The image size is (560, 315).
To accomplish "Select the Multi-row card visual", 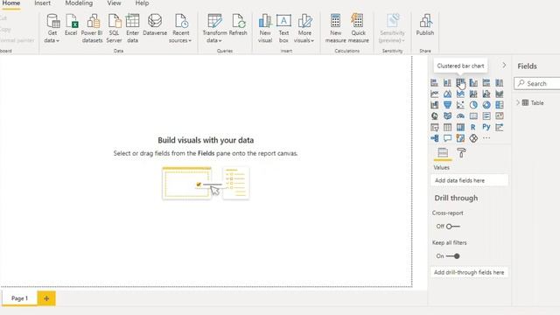I will [486, 116].
